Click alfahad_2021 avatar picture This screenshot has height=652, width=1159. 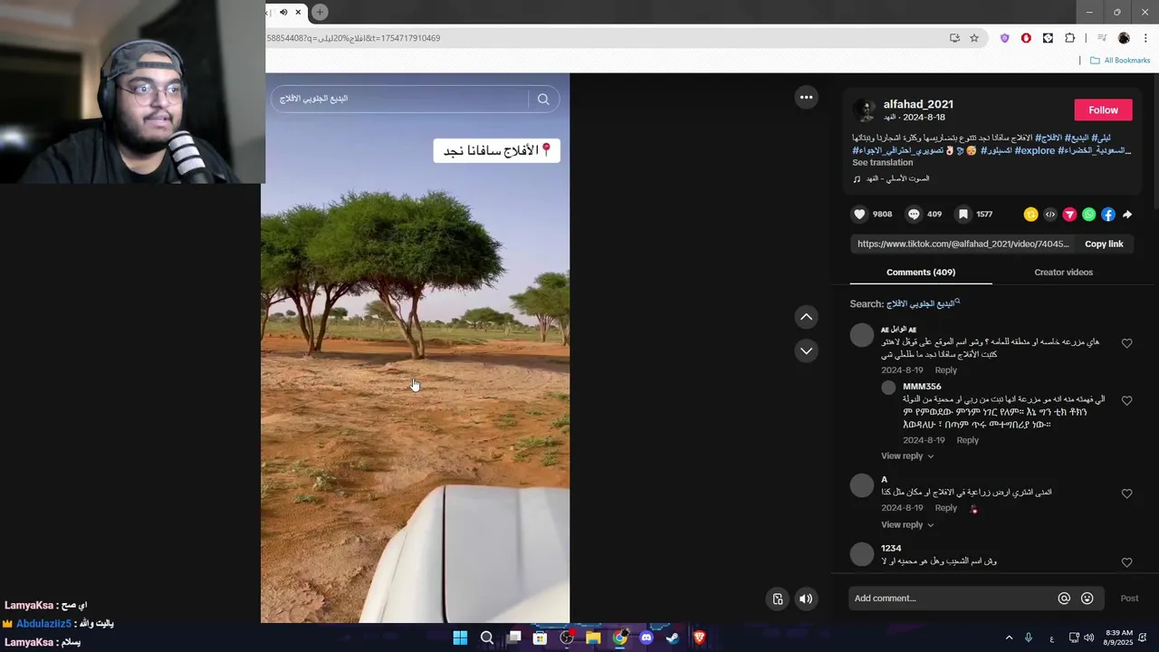865,110
